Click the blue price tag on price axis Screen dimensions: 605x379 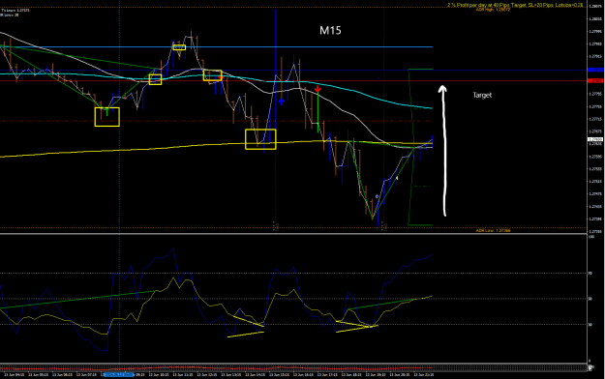coord(594,70)
